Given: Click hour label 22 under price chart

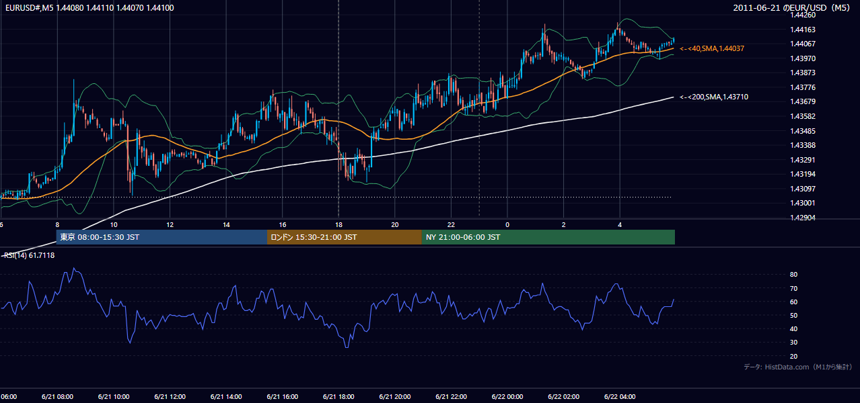Looking at the screenshot, I should [x=452, y=224].
